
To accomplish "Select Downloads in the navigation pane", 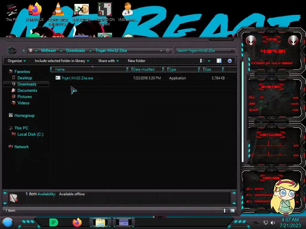I will [27, 84].
